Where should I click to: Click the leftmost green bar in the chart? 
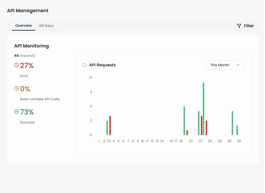tap(107, 128)
